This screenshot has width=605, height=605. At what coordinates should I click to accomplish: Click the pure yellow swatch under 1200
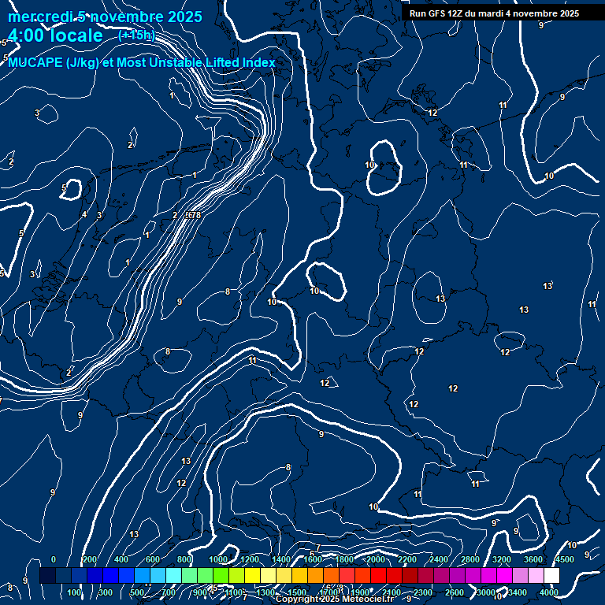click(252, 575)
